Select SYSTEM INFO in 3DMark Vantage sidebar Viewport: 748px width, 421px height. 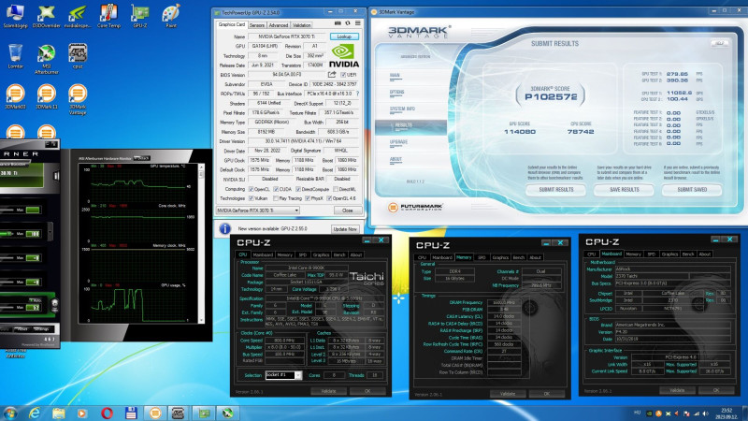coord(402,109)
